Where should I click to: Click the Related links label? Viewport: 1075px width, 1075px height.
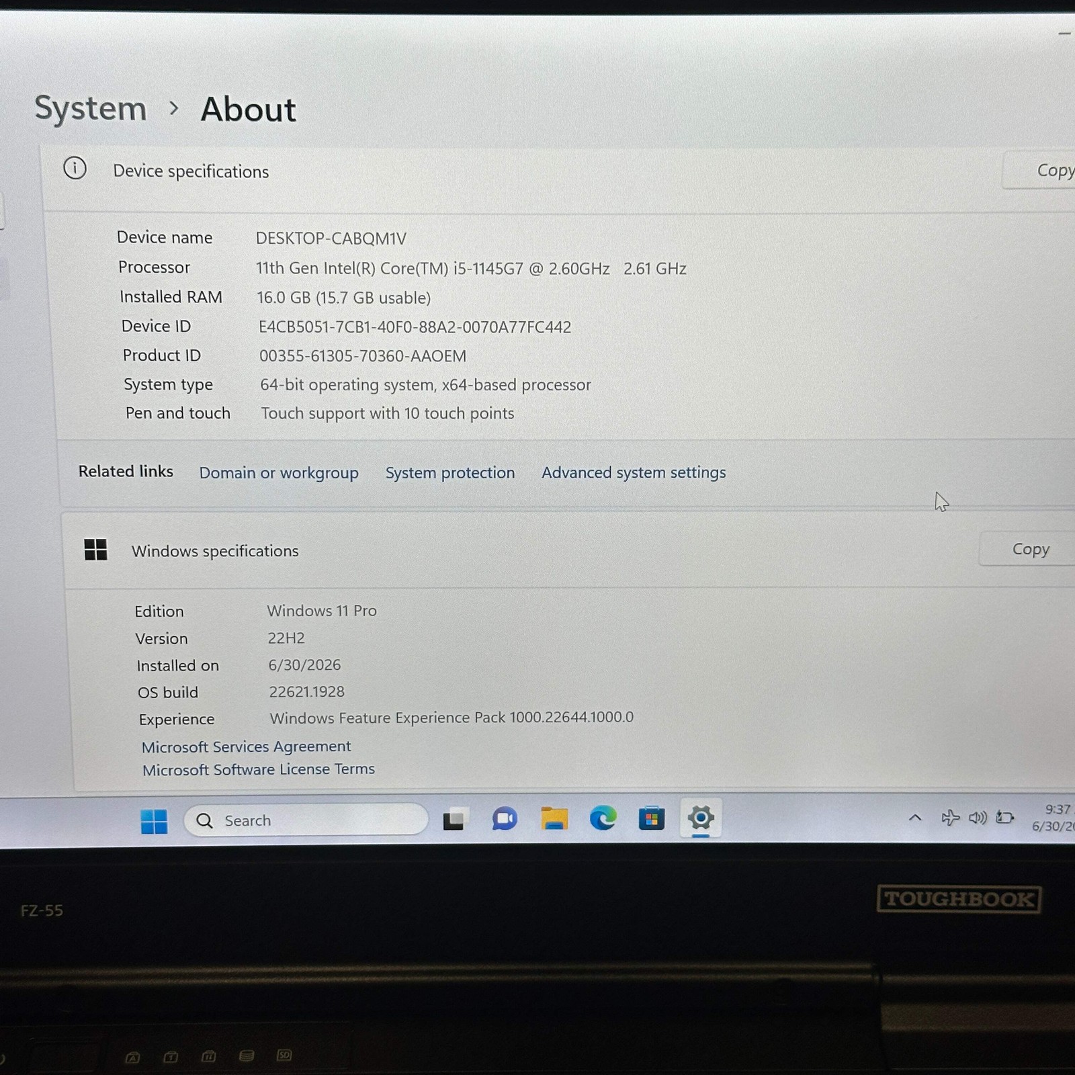(x=126, y=472)
